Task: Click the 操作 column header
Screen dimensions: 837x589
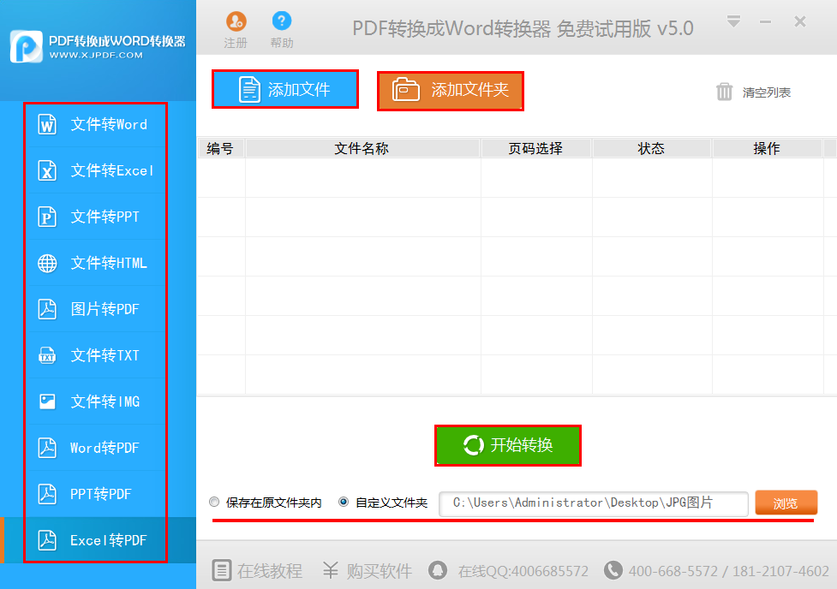Action: [x=767, y=148]
